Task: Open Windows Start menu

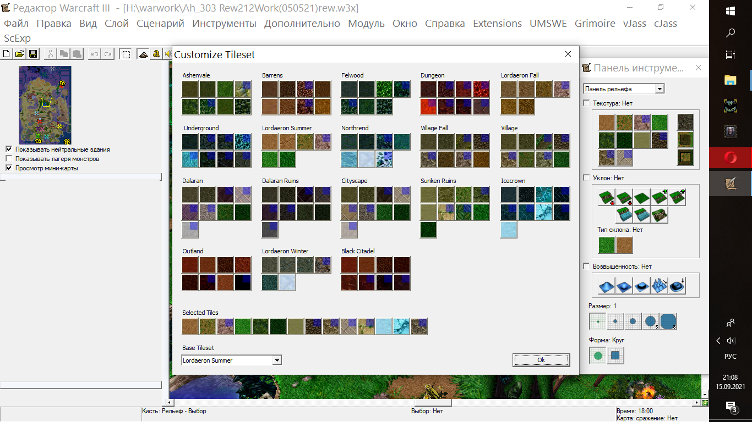Action: pyautogui.click(x=731, y=11)
